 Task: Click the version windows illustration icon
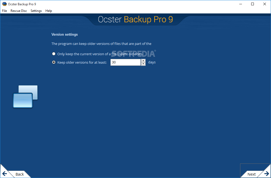point(25,97)
